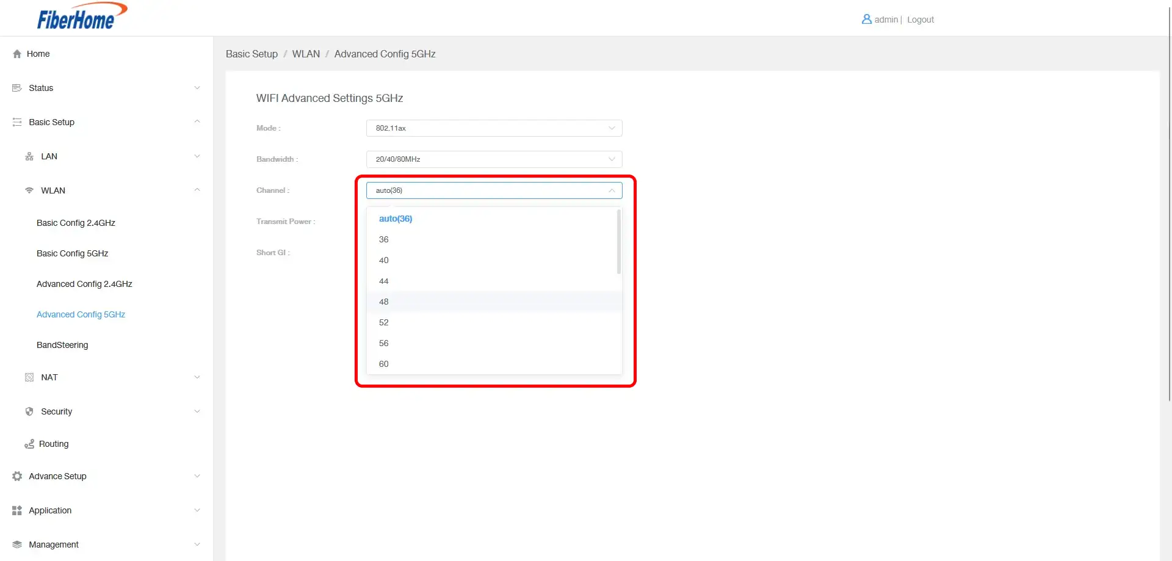Click the NAT icon in sidebar
The width and height of the screenshot is (1172, 561).
coord(29,377)
